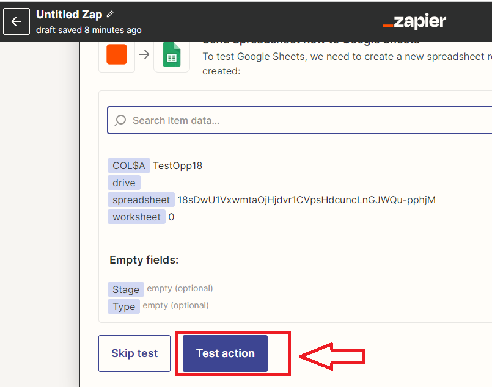Open the draft link in header
The width and height of the screenshot is (492, 387).
coord(46,30)
